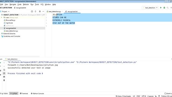The height and width of the screenshot is (97, 172).
Task: Select Scratches and Consoles node
Action: tap(12, 36)
